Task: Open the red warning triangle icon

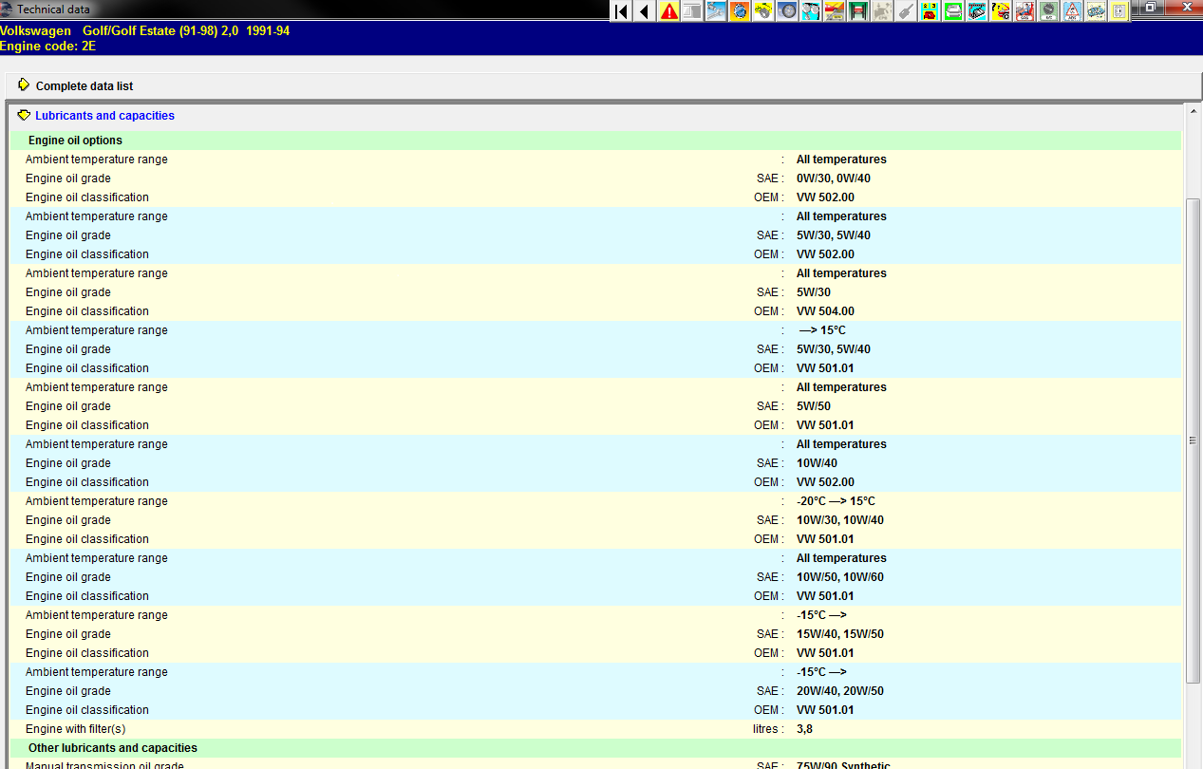Action: (669, 11)
